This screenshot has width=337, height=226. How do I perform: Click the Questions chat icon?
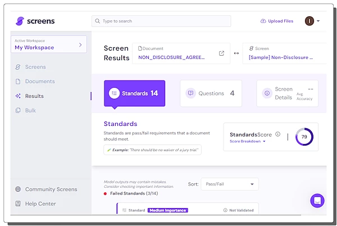190,93
